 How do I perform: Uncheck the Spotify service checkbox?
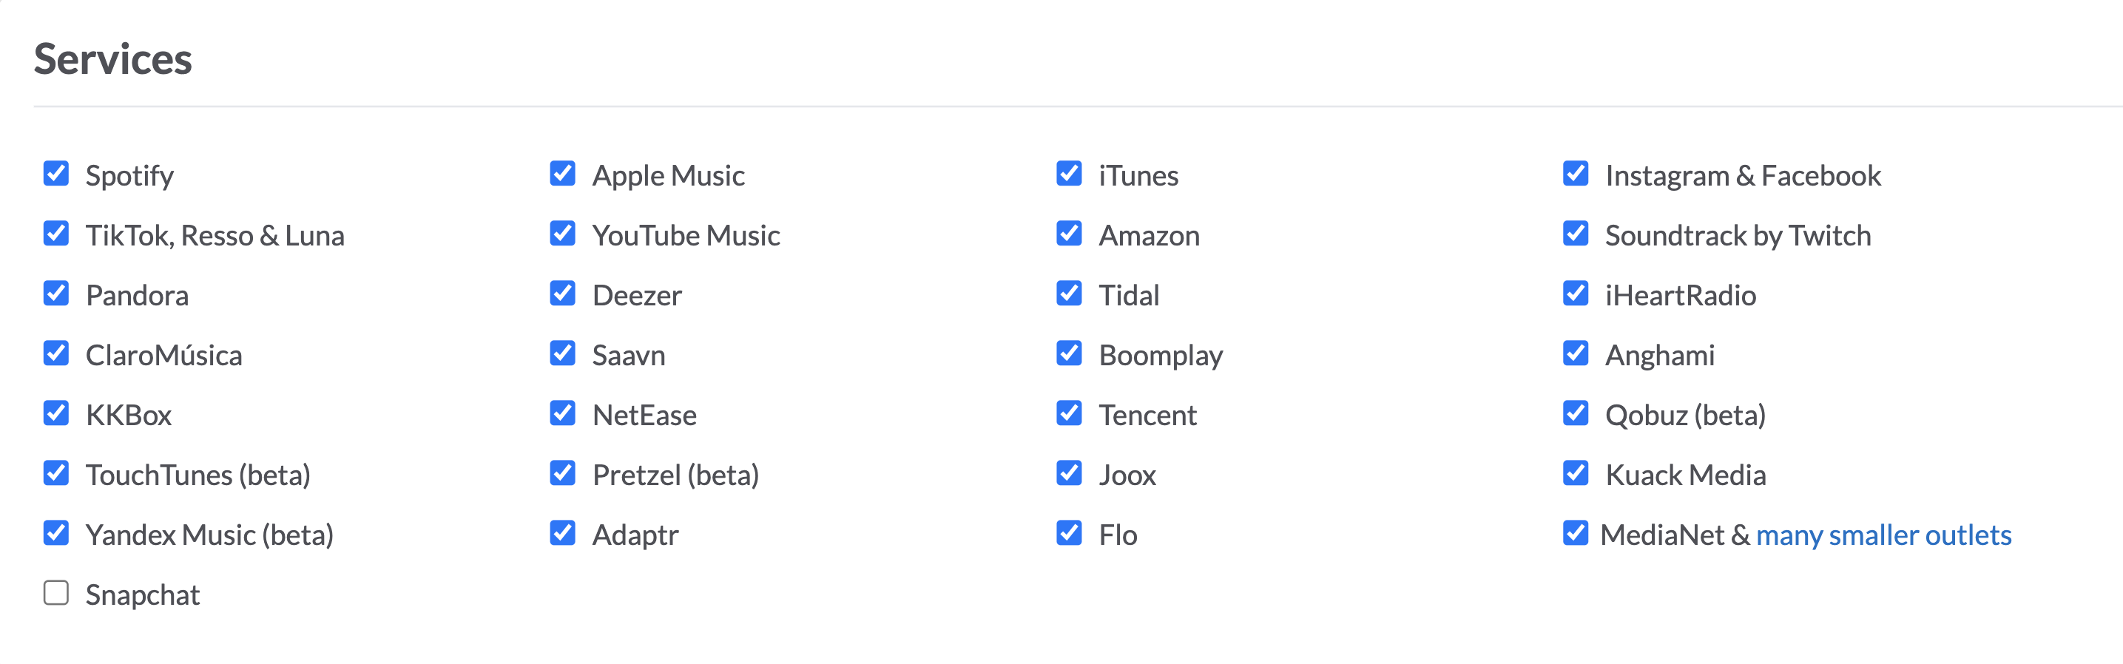pos(56,174)
